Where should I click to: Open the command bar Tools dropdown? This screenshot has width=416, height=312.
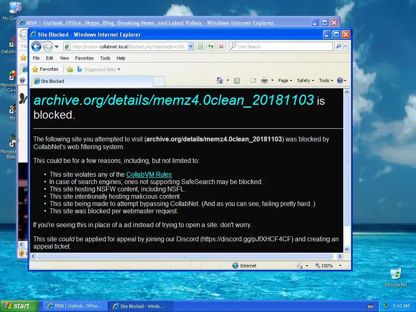coord(326,80)
